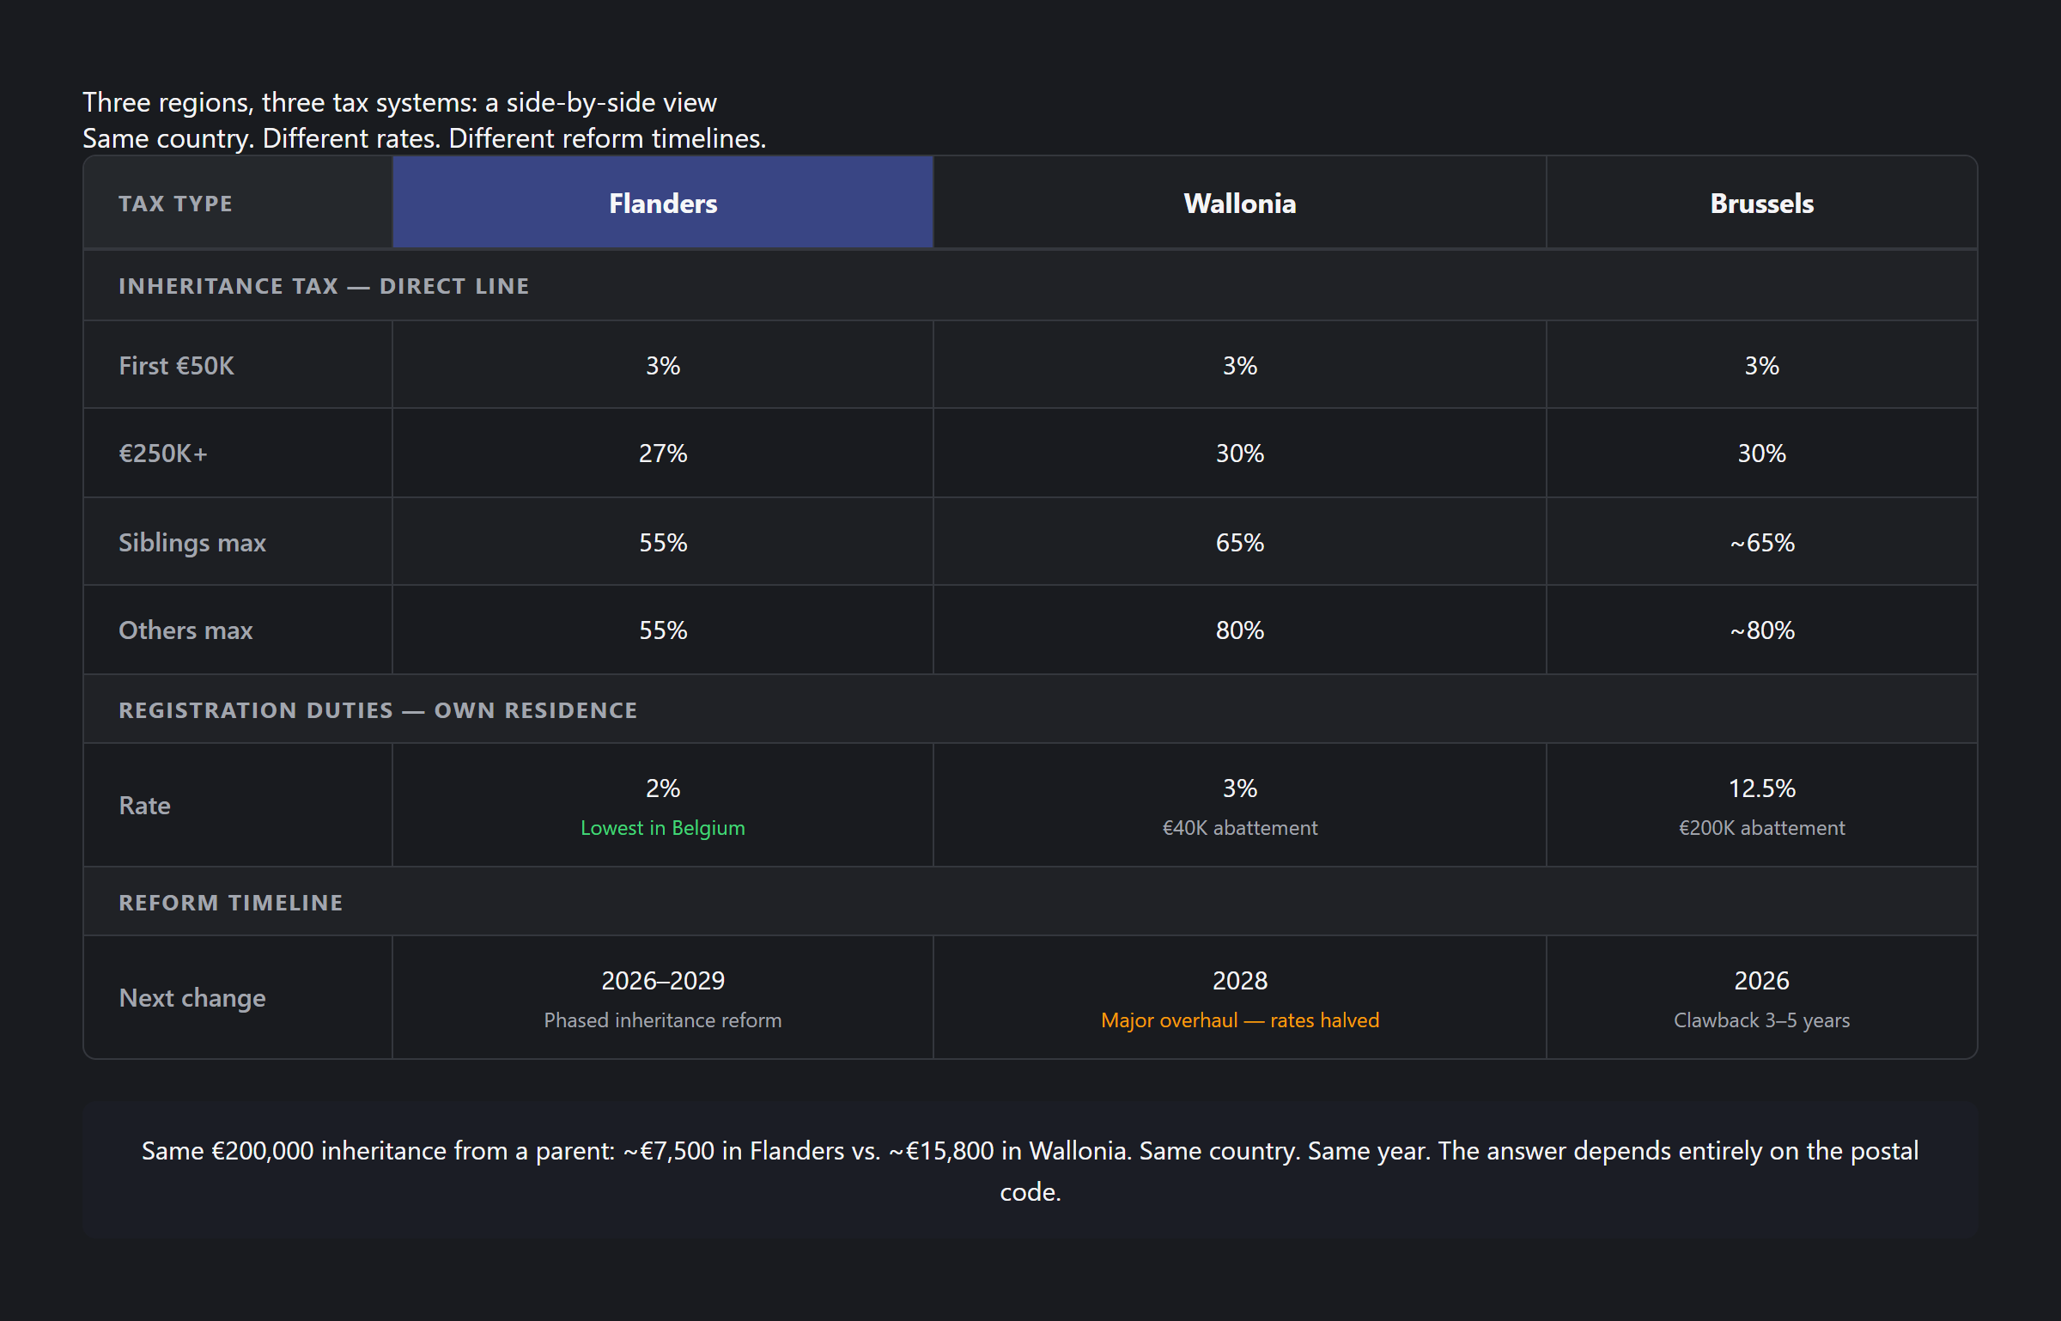
Task: Click the 27% Flanders rate cell
Action: click(662, 454)
